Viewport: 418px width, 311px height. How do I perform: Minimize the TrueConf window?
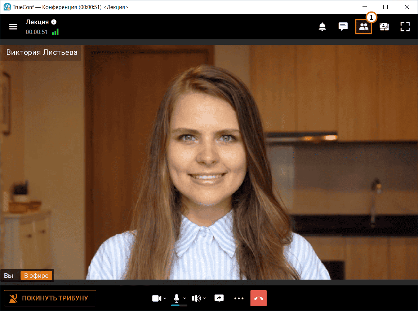(365, 7)
